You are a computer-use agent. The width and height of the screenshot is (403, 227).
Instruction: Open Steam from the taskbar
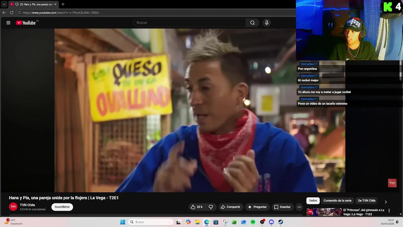pos(281,222)
